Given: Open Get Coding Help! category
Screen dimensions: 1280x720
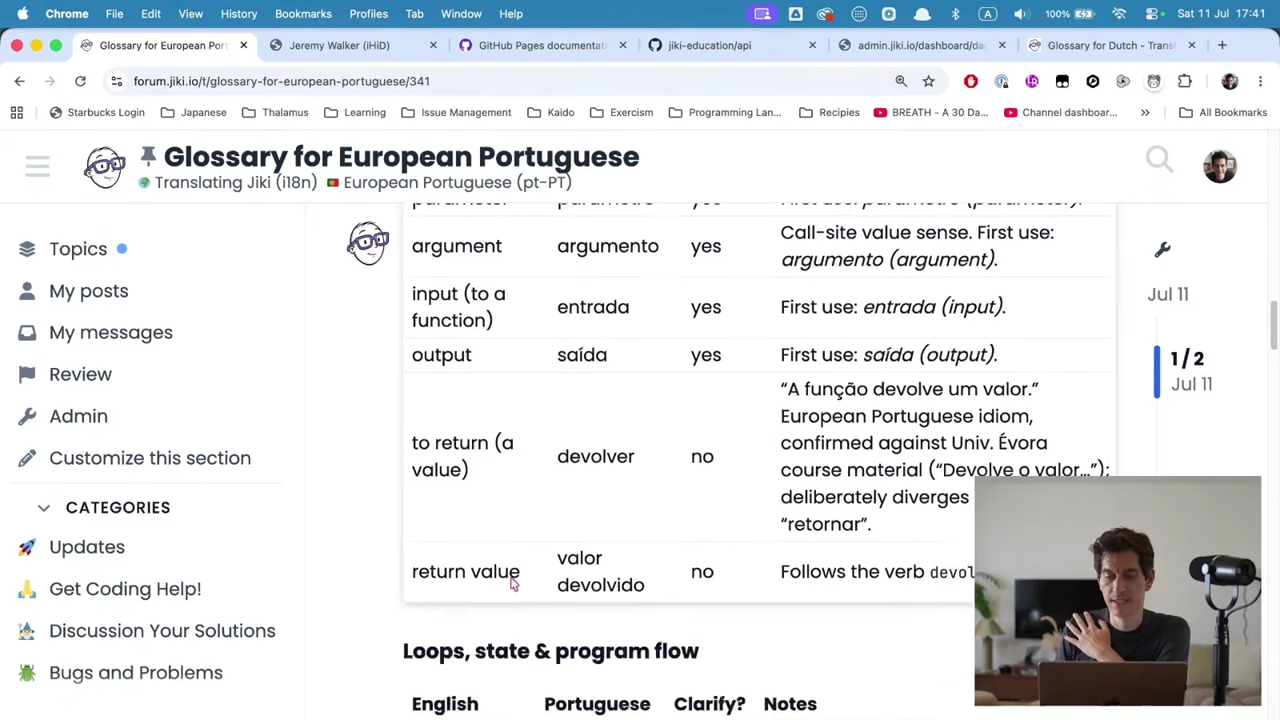Looking at the screenshot, I should [126, 589].
